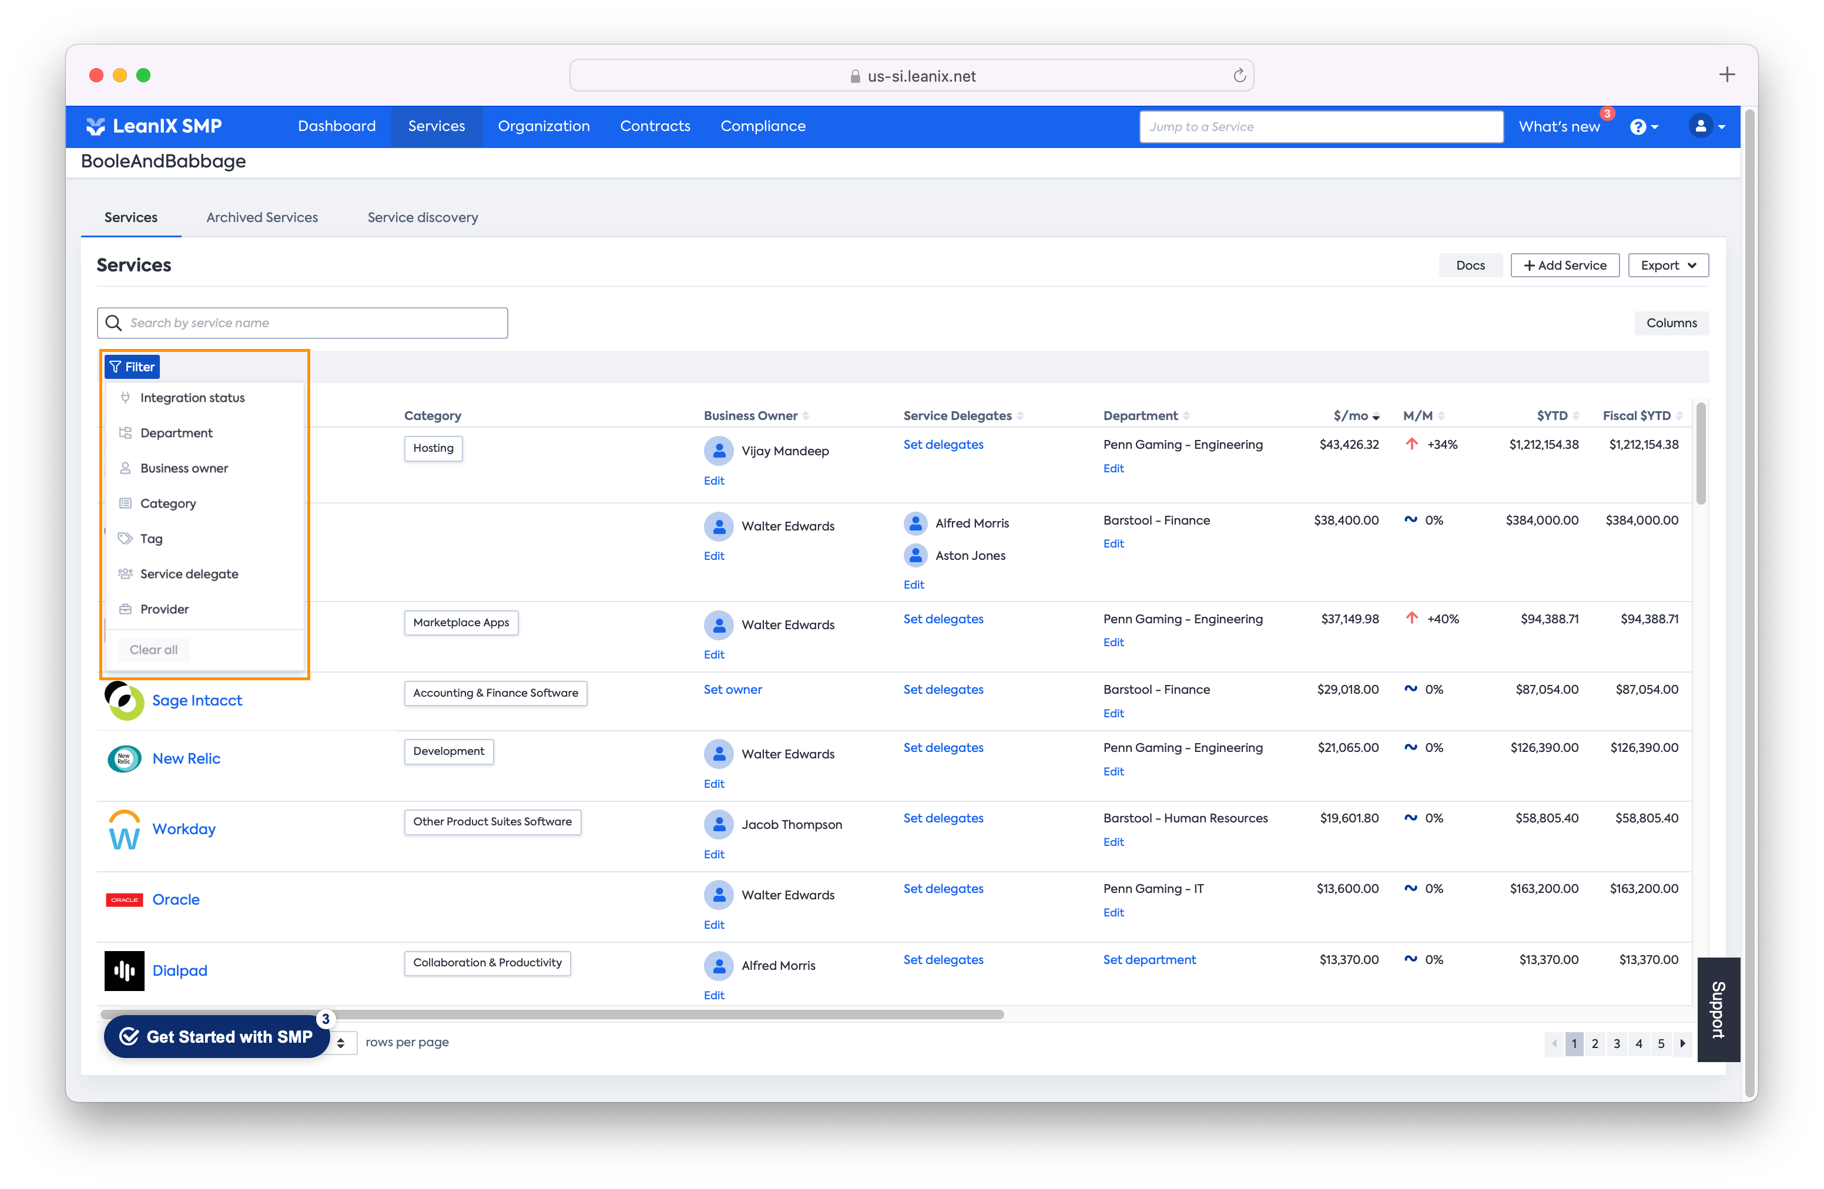Open Sage Intacct service link
Viewport: 1824px width, 1189px height.
coord(197,701)
